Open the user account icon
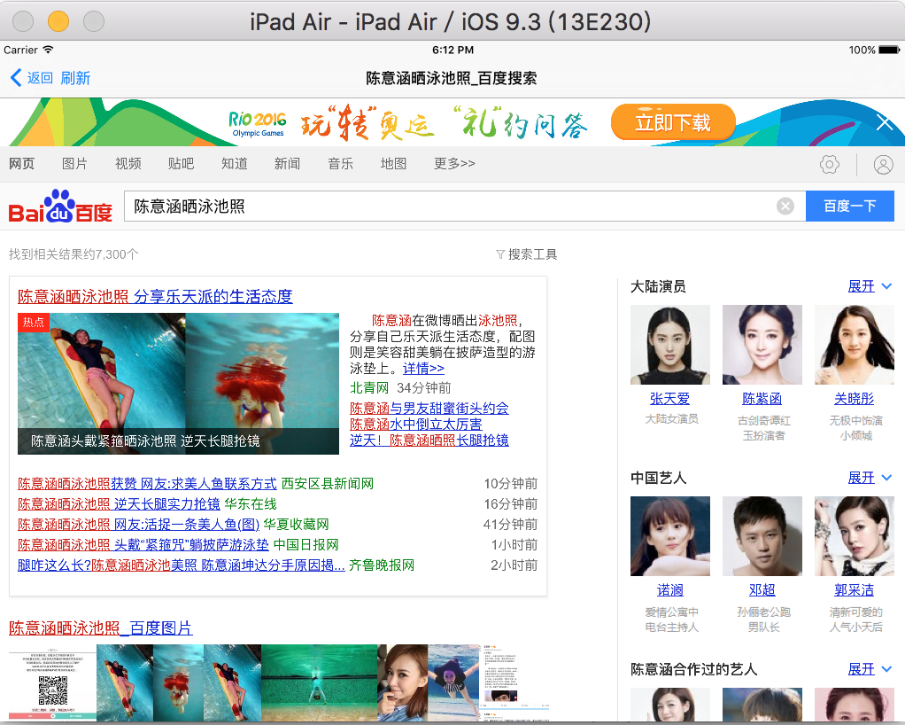The width and height of the screenshot is (905, 725). pos(883,164)
